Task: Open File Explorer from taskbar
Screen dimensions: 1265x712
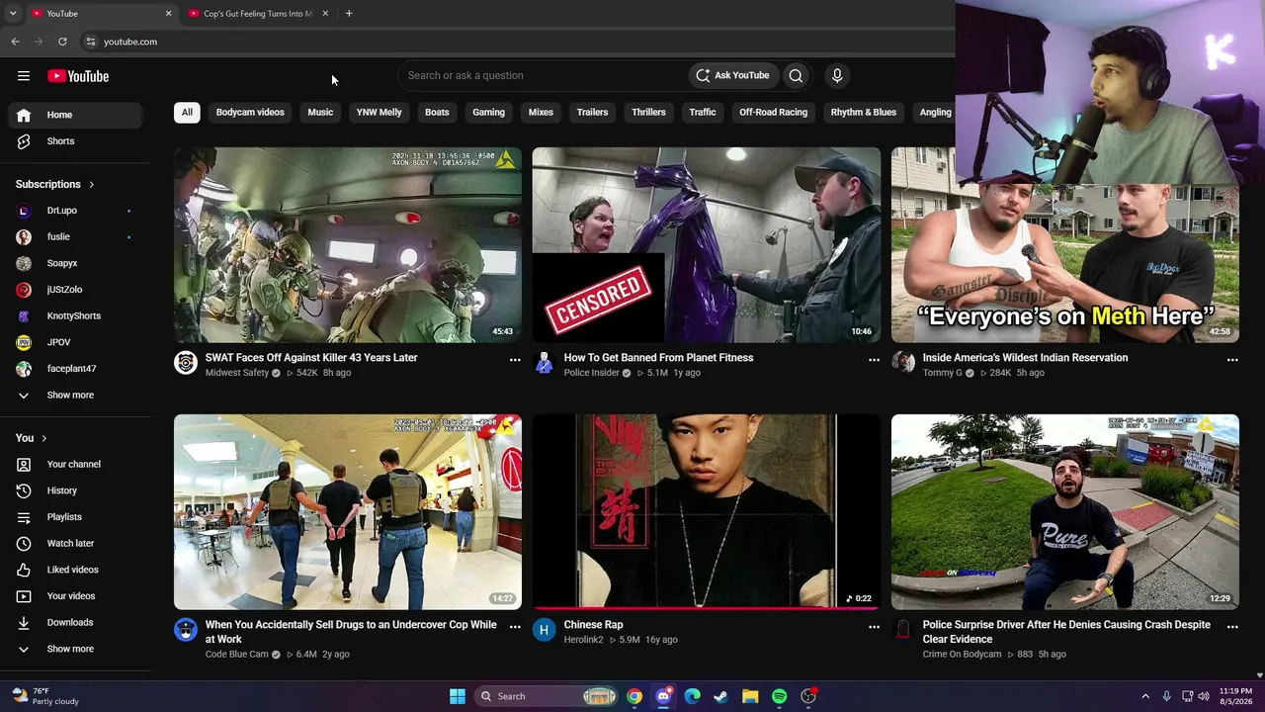Action: pos(750,696)
